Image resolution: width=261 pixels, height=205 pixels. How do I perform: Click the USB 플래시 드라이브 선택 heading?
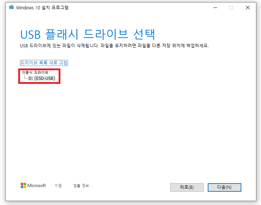click(x=88, y=34)
